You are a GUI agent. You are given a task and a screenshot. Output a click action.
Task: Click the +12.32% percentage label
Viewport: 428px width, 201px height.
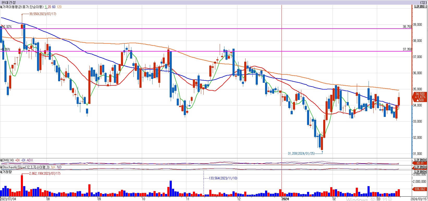point(6,27)
